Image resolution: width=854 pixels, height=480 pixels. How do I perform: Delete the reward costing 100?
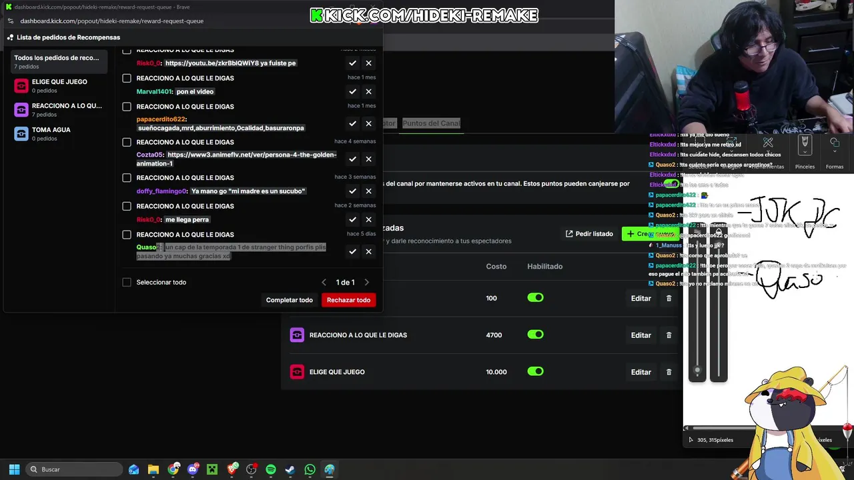point(669,298)
